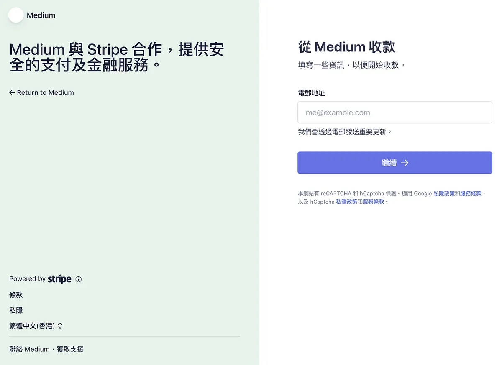Viewport: 502px width, 365px height.
Task: Open Google's 服務條款 link
Action: pos(471,194)
